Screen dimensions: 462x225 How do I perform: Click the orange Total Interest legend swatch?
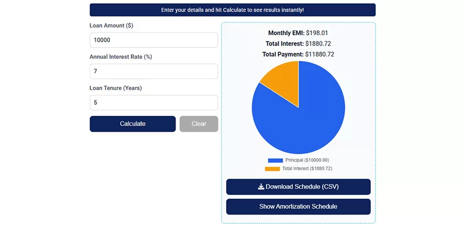click(272, 168)
